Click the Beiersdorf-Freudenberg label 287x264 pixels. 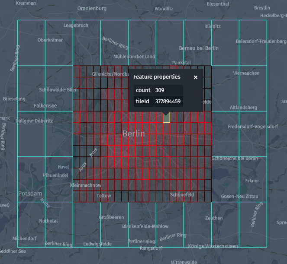261,41
